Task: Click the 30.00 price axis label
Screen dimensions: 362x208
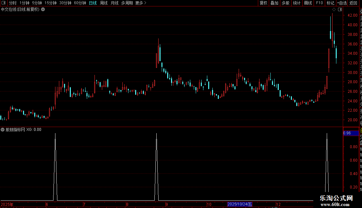Action: coord(352,72)
